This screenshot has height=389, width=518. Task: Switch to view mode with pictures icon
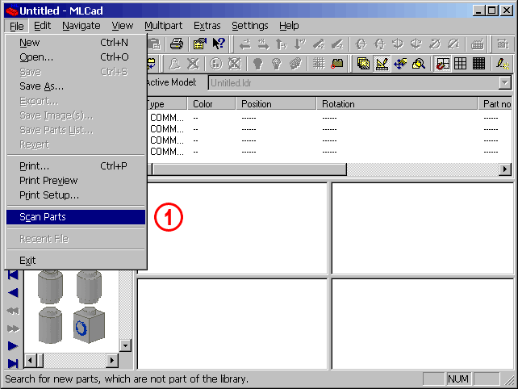pyautogui.click(x=363, y=64)
